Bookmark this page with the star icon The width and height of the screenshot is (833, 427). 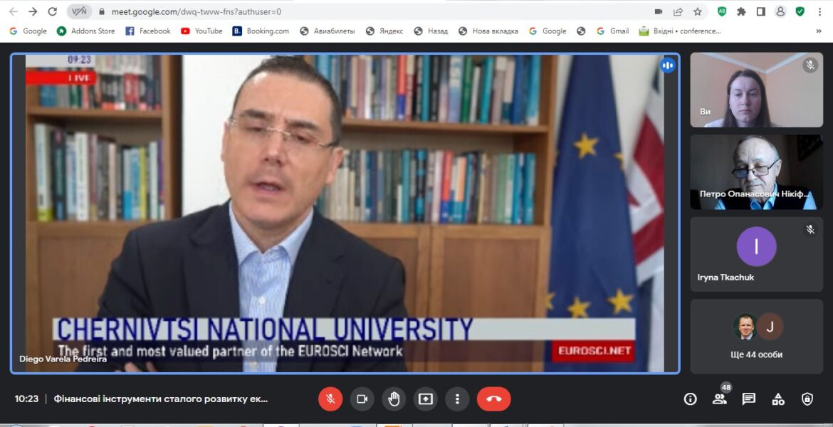pyautogui.click(x=698, y=11)
